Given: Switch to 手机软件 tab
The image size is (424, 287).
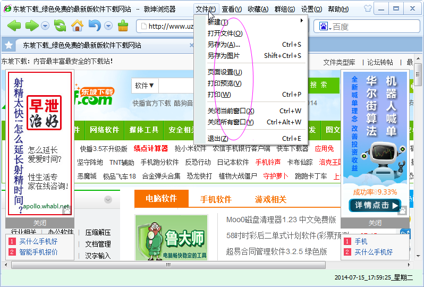Looking at the screenshot, I should (x=216, y=199).
